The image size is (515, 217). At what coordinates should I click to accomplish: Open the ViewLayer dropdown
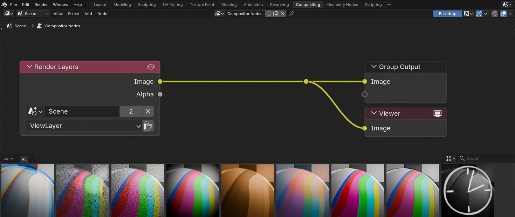click(x=84, y=126)
